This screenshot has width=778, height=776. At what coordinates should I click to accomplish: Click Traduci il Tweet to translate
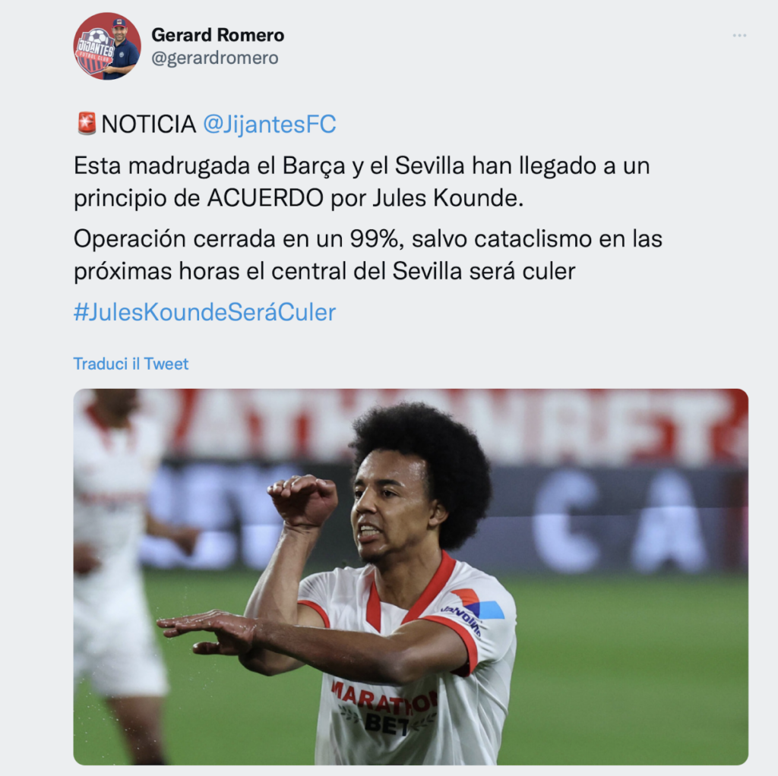click(131, 364)
